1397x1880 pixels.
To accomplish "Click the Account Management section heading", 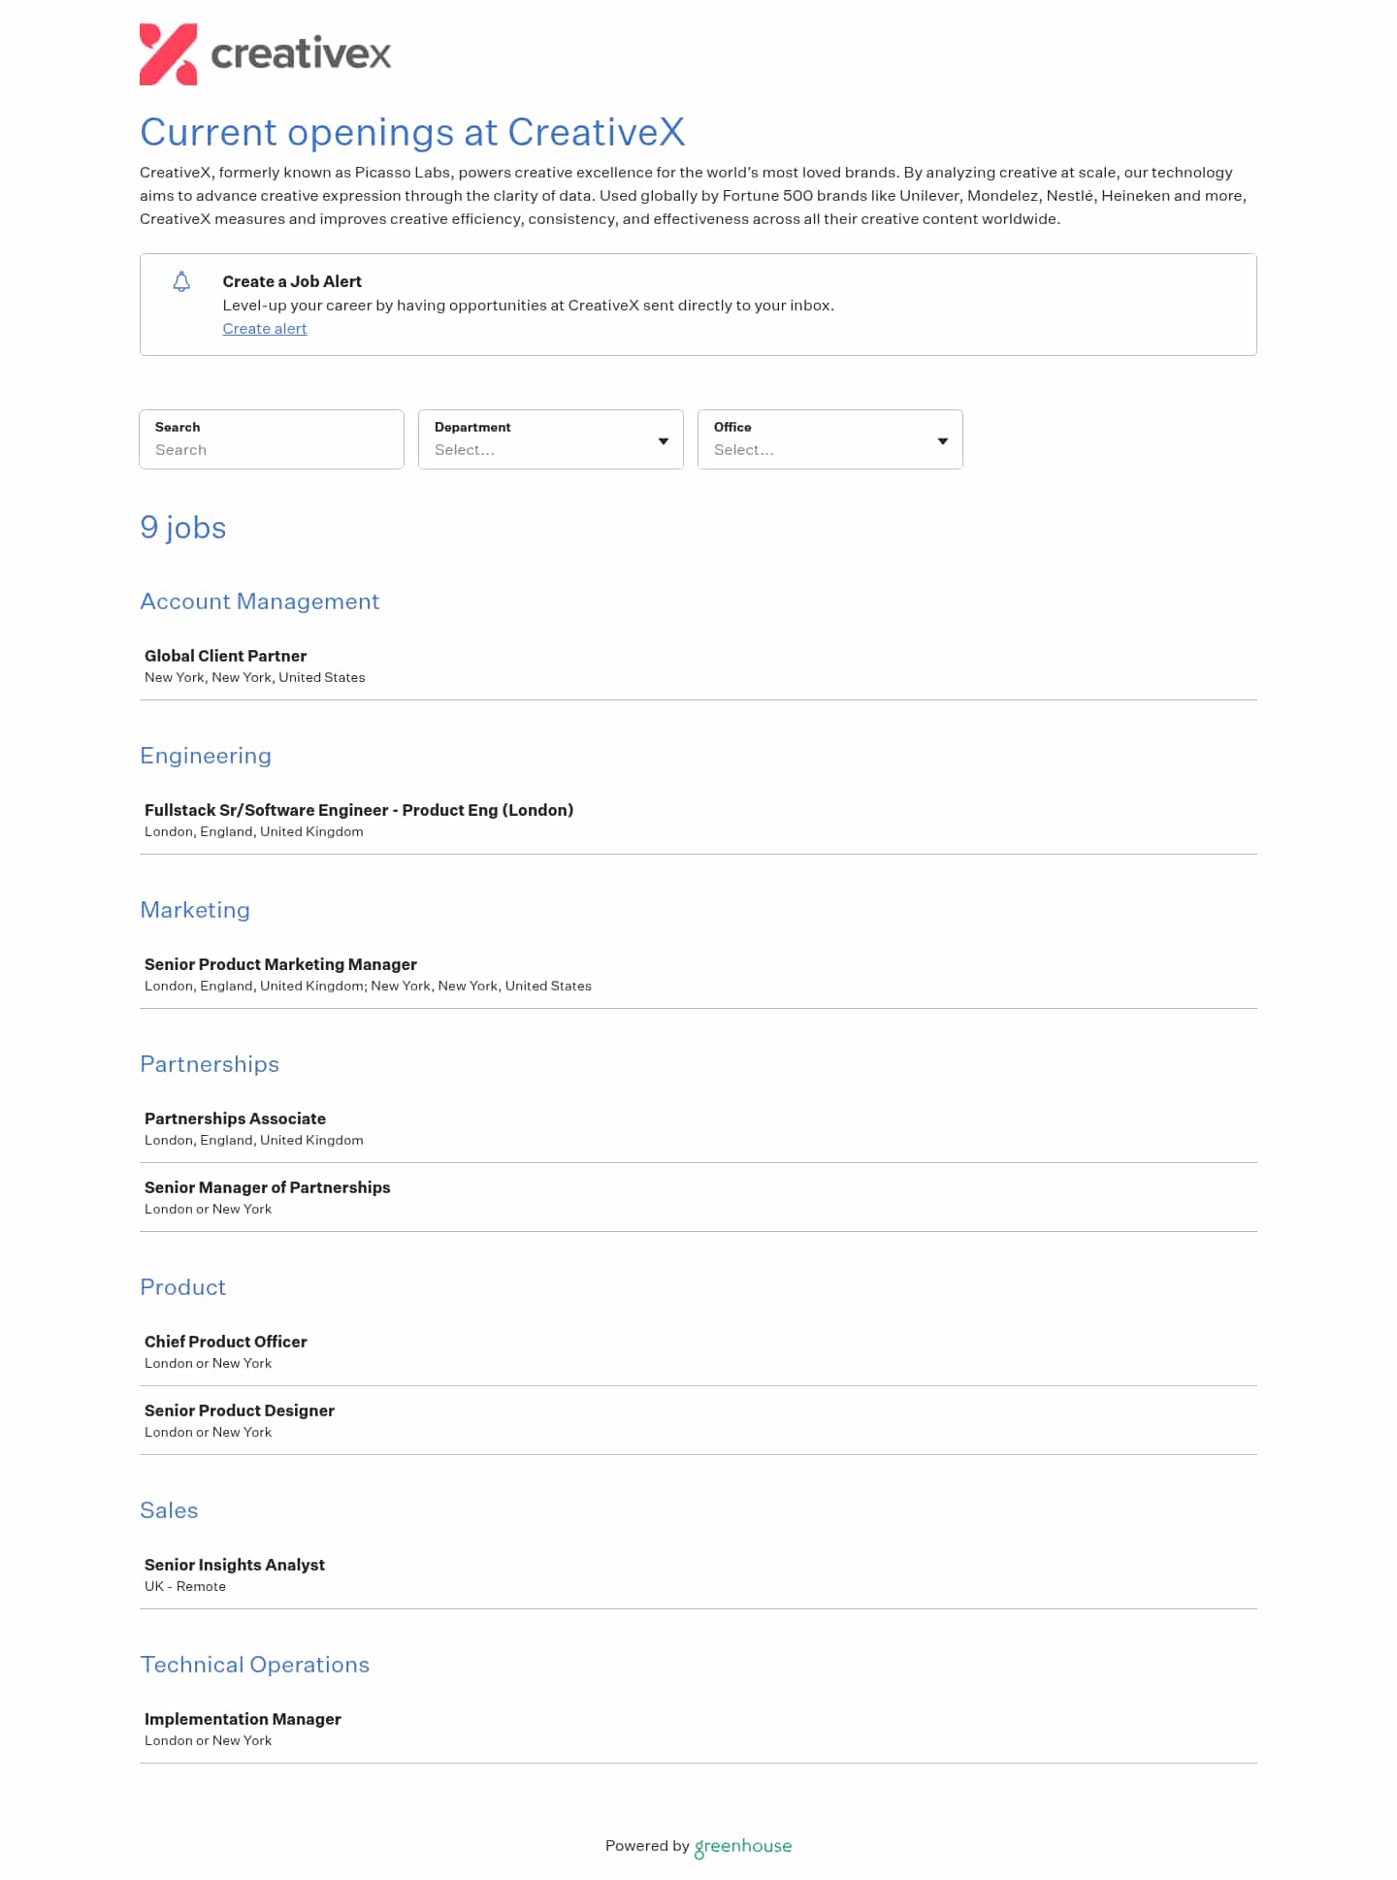I will [x=260, y=601].
